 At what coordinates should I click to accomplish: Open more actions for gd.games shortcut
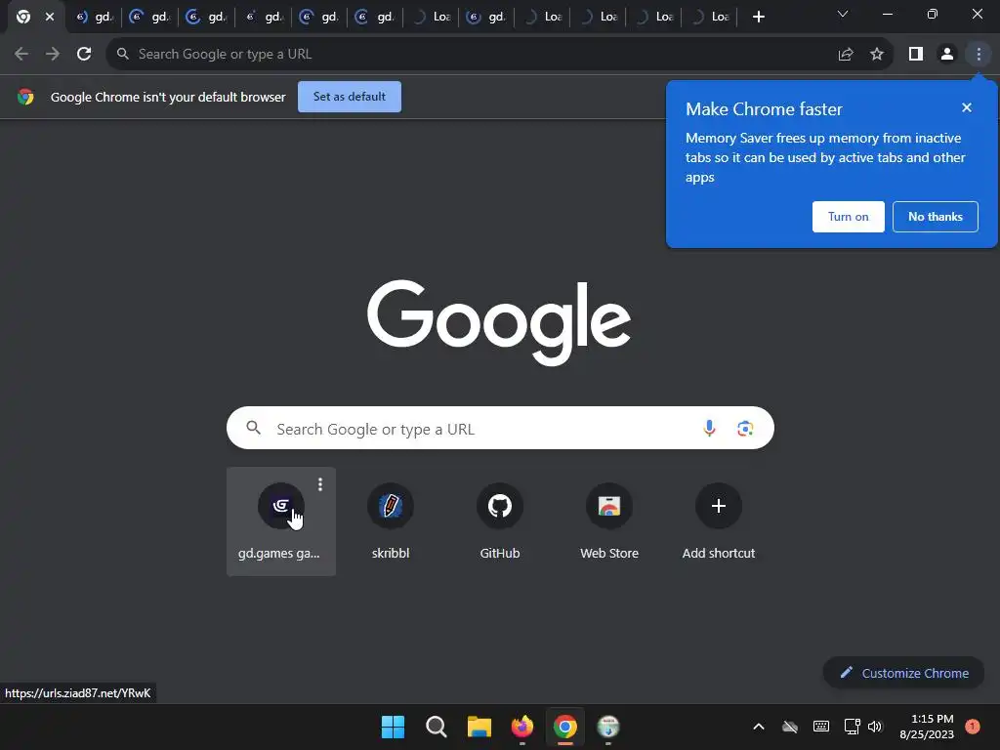click(320, 484)
